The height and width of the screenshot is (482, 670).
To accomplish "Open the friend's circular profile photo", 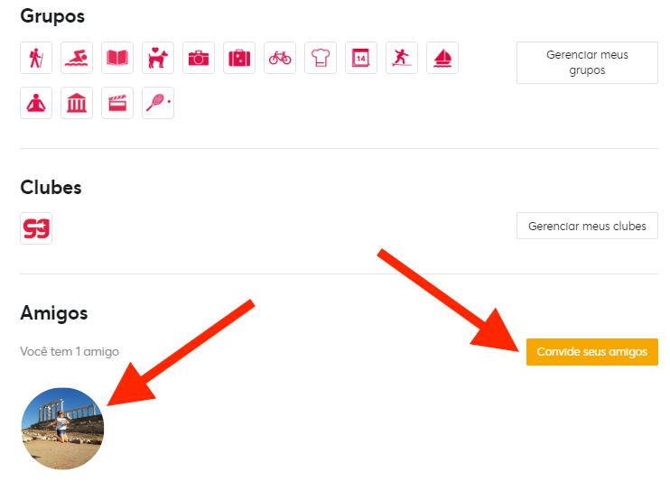I will pyautogui.click(x=62, y=429).
